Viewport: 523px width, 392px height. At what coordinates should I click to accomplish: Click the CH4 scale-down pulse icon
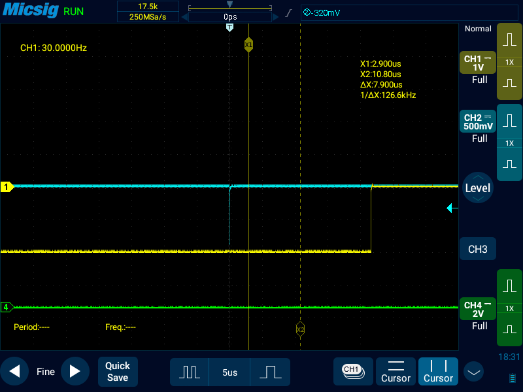click(510, 329)
